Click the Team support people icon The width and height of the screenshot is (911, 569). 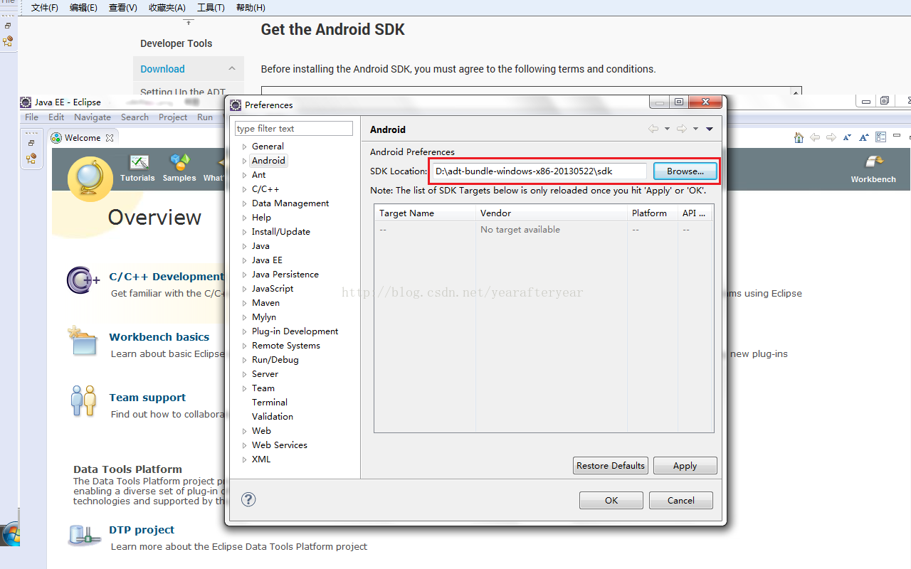tap(83, 400)
